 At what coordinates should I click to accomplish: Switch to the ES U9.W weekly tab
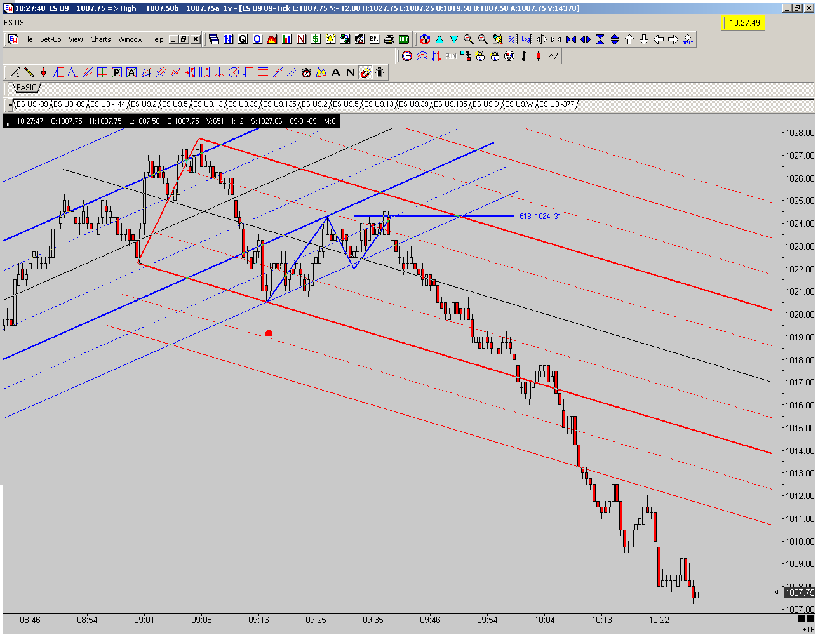point(520,104)
